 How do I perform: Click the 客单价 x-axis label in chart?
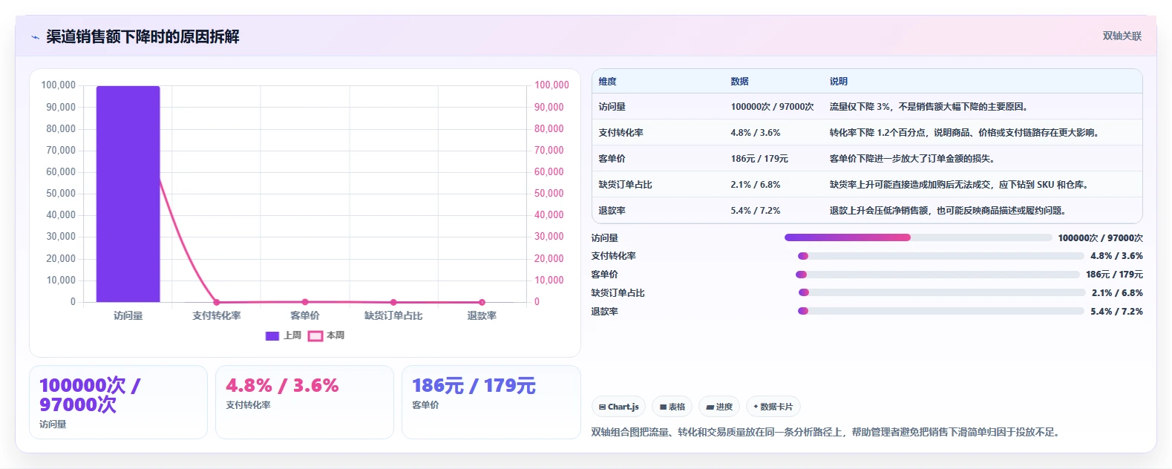click(x=305, y=315)
